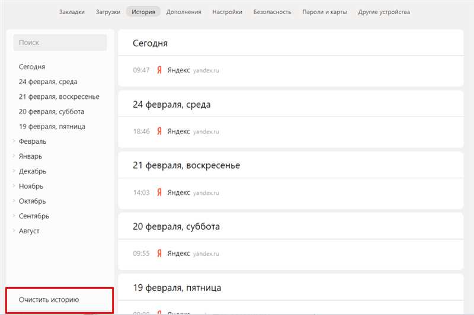Image resolution: width=474 pixels, height=315 pixels.
Task: Click yandex.ru address in 14:03 row
Action: pyautogui.click(x=206, y=192)
